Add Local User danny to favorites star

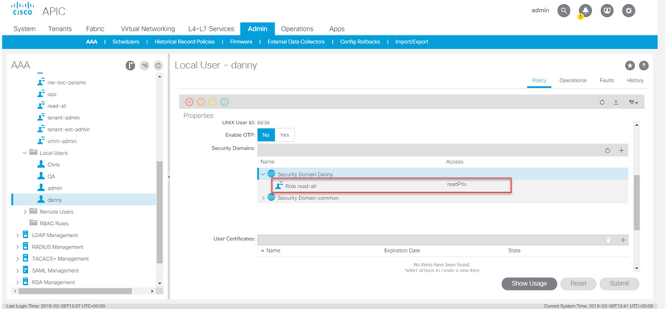630,65
